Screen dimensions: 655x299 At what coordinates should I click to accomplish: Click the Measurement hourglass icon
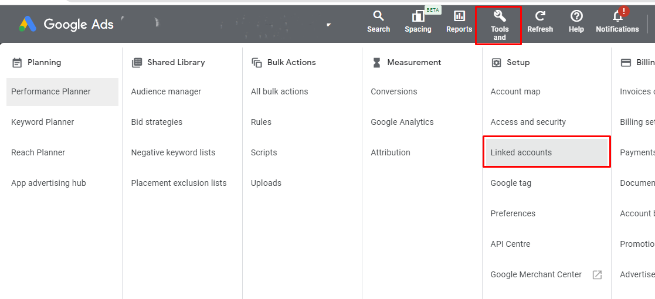pyautogui.click(x=377, y=63)
